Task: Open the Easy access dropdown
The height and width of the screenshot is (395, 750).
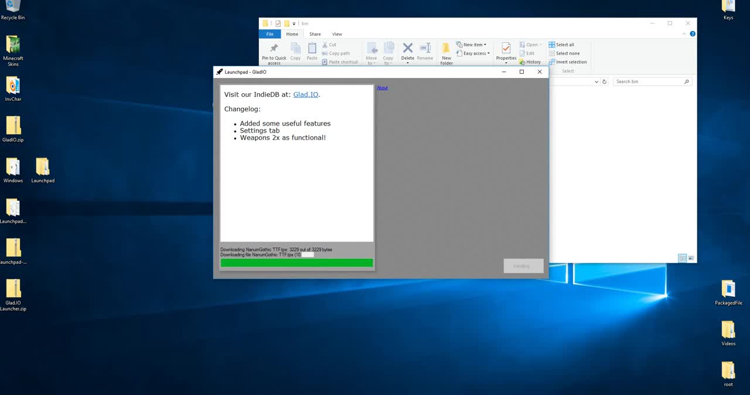Action: click(473, 53)
